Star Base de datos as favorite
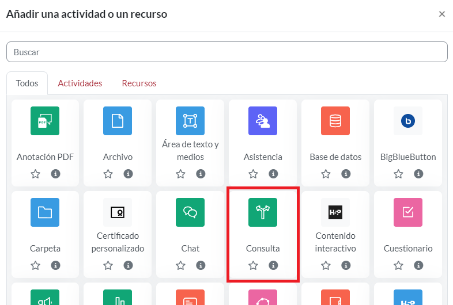 tap(326, 174)
